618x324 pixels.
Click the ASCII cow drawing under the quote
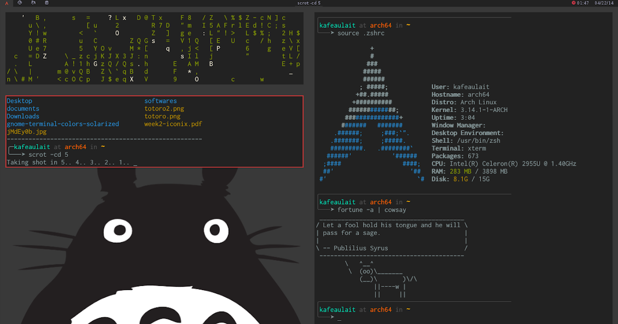pos(381,279)
